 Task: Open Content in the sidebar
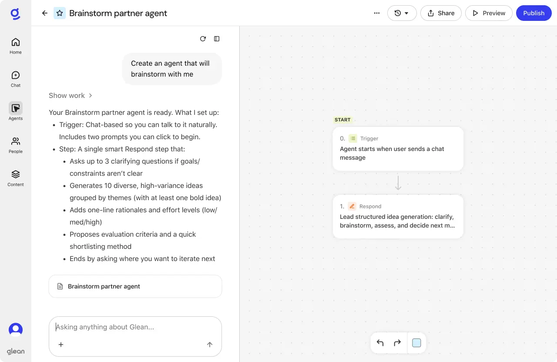tap(16, 178)
